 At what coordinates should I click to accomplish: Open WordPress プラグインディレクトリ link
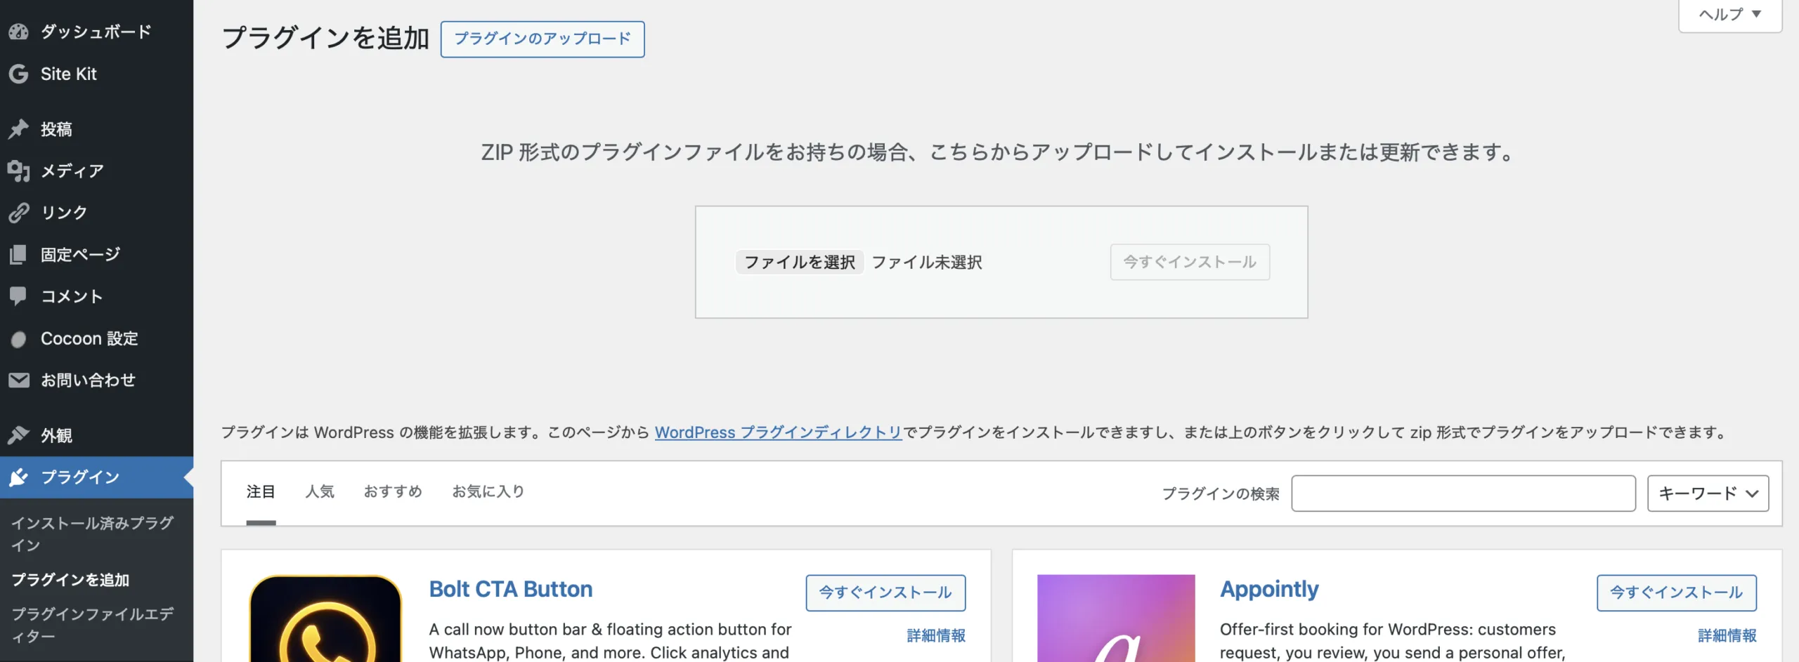[x=778, y=432]
